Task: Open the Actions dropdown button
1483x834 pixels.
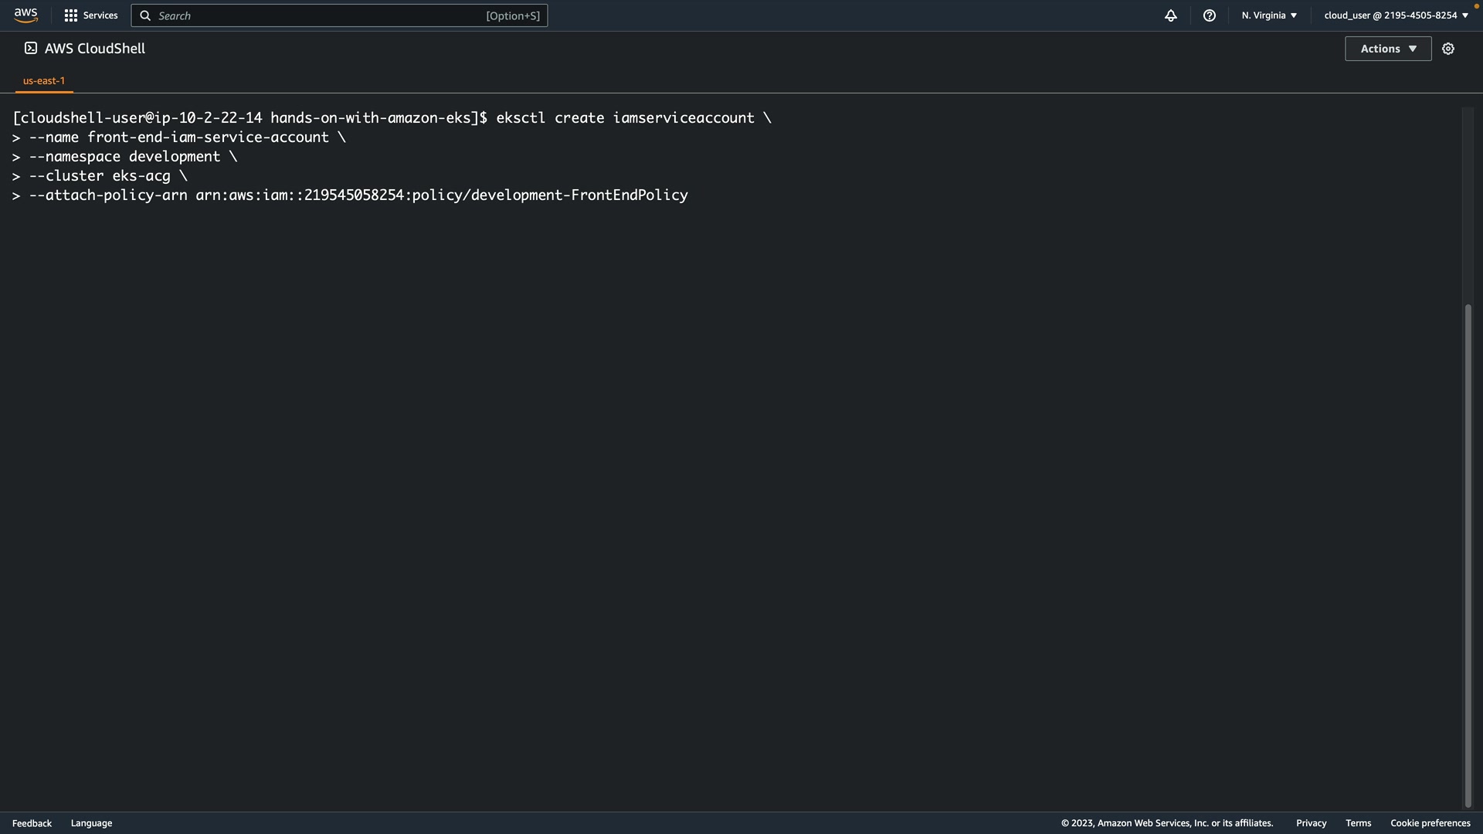Action: (1388, 49)
